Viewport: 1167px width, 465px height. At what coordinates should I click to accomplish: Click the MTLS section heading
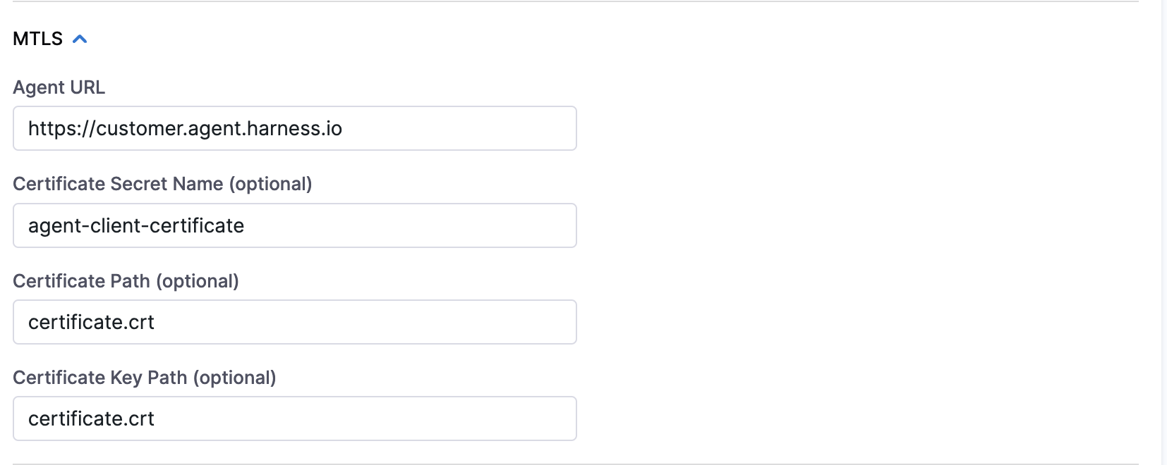pyautogui.click(x=38, y=39)
